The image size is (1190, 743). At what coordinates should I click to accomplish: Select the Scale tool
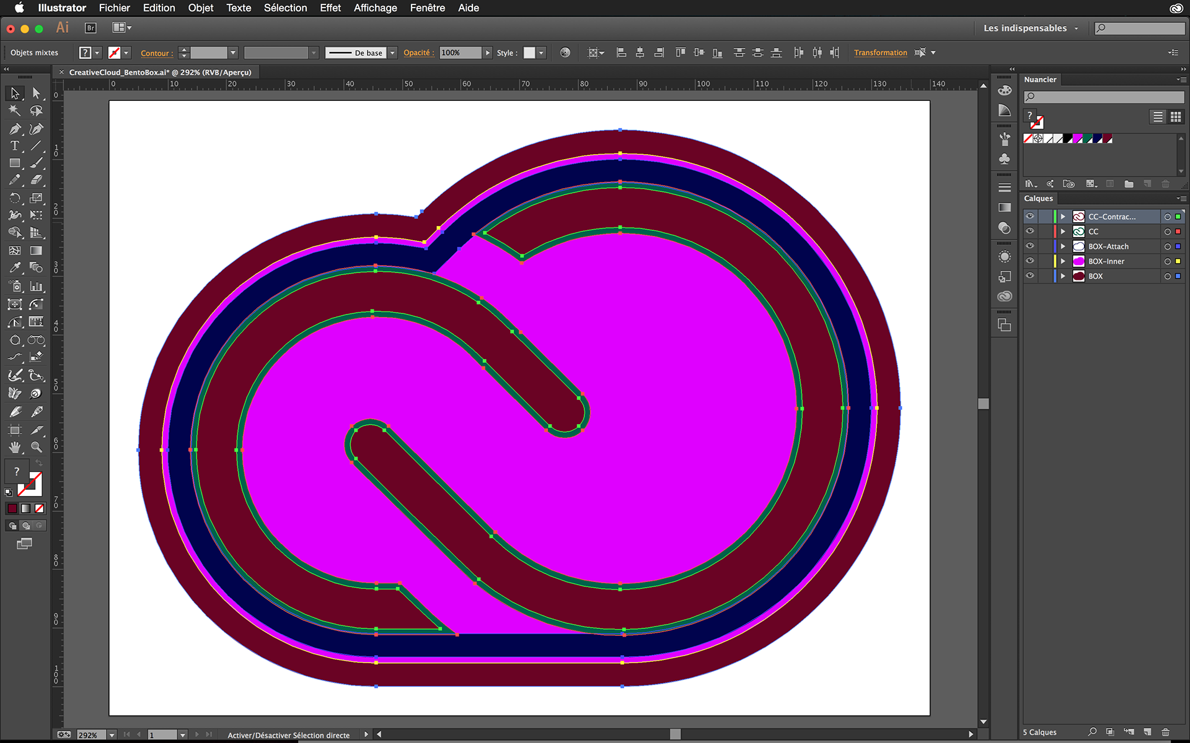click(36, 198)
